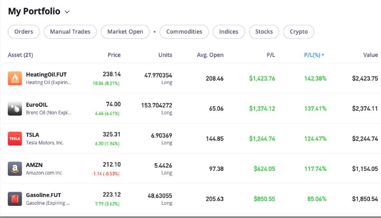Switch to the Indices filter

point(228,32)
